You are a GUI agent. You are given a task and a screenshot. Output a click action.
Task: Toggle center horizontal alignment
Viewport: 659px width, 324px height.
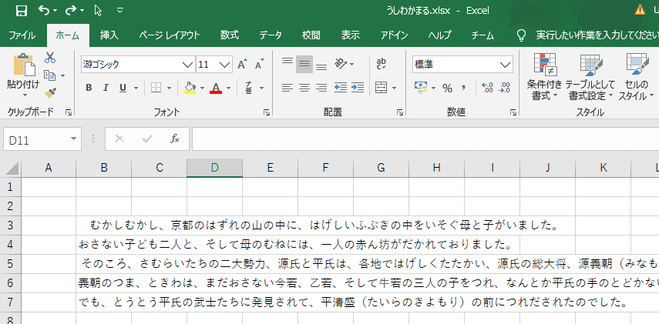coord(304,88)
